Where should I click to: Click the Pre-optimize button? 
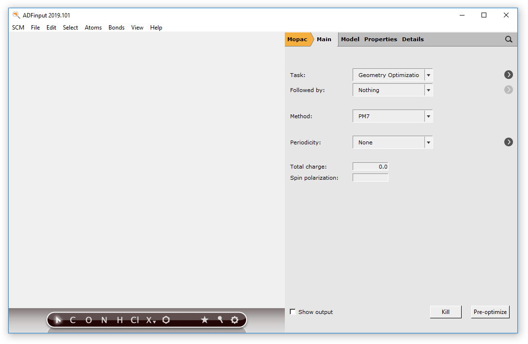[x=490, y=312]
